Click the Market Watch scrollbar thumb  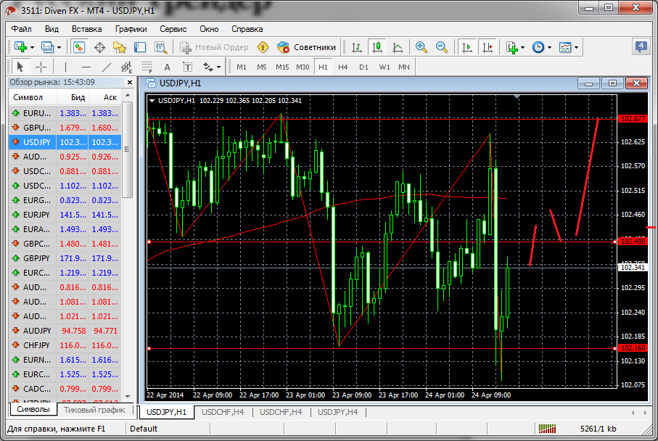click(x=128, y=150)
